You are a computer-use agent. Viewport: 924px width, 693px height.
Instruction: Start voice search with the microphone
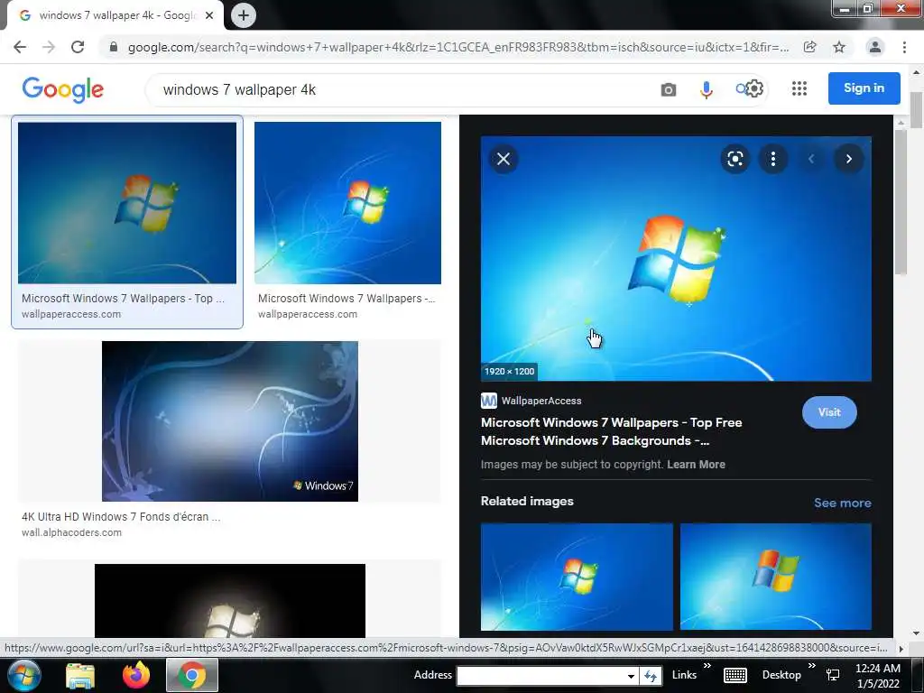tap(706, 89)
